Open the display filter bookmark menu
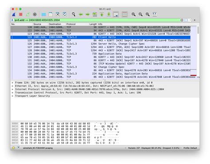Image resolution: width=210 pixels, height=164 pixels. click(12, 20)
